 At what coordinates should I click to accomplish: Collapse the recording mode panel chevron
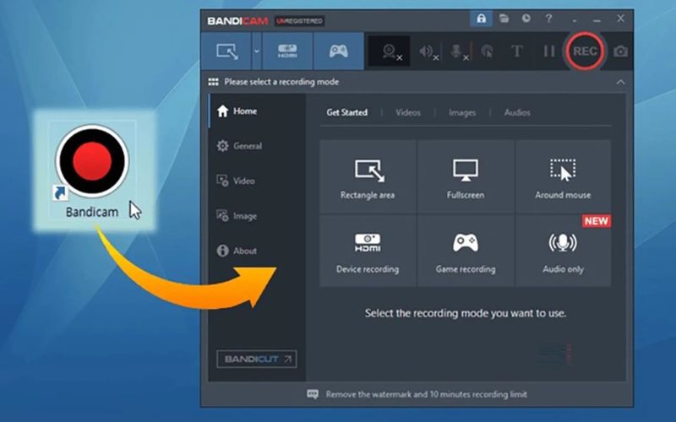click(621, 82)
